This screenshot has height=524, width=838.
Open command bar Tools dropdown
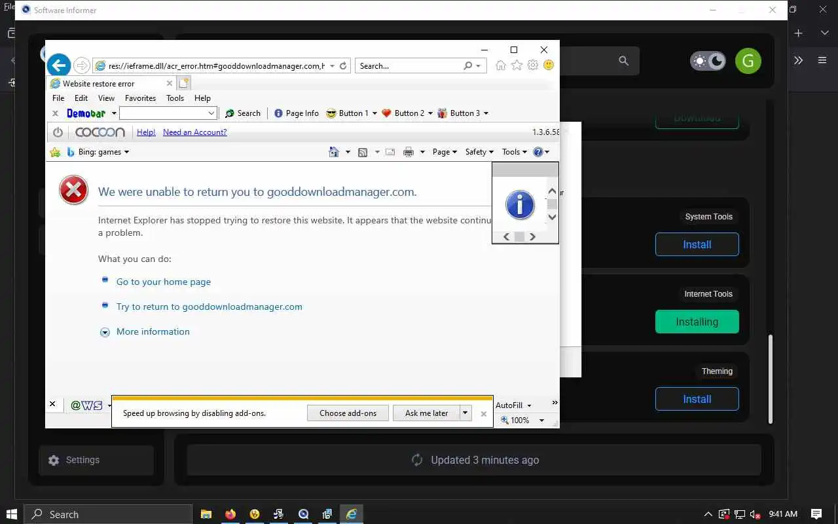(x=515, y=152)
